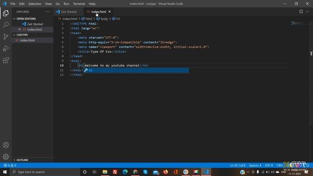Screen dimensions: 313x176
Task: Open Cortana circle icon on taskbar
Action: click(85, 172)
